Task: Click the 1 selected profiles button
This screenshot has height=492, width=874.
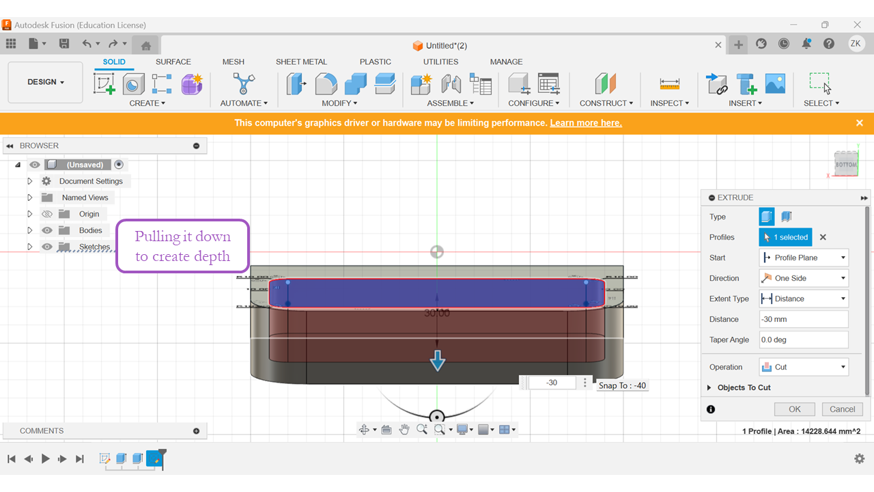Action: point(785,237)
